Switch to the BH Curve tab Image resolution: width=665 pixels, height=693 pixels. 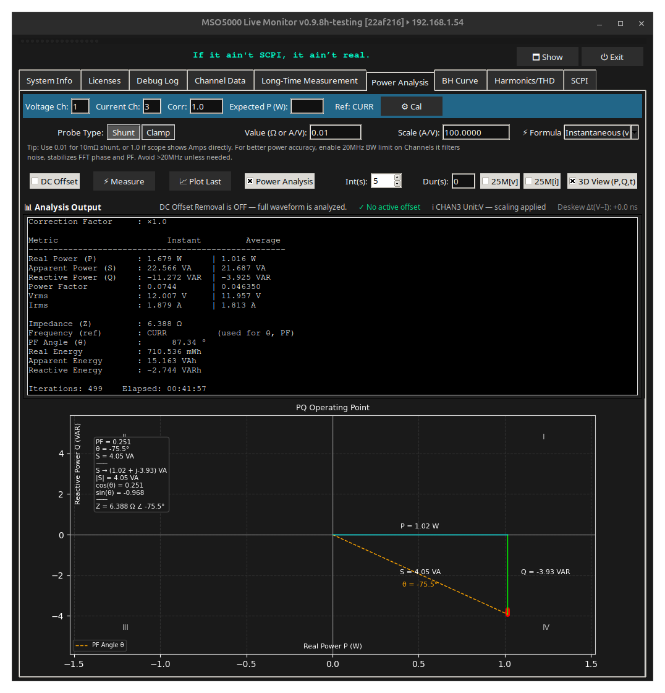(x=460, y=80)
